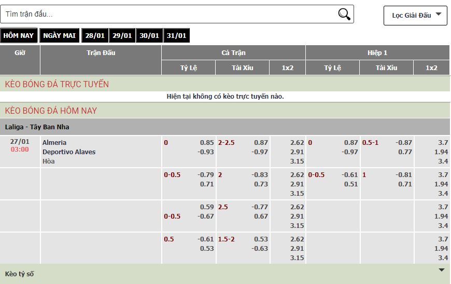Click the Almeria team name

coord(54,143)
